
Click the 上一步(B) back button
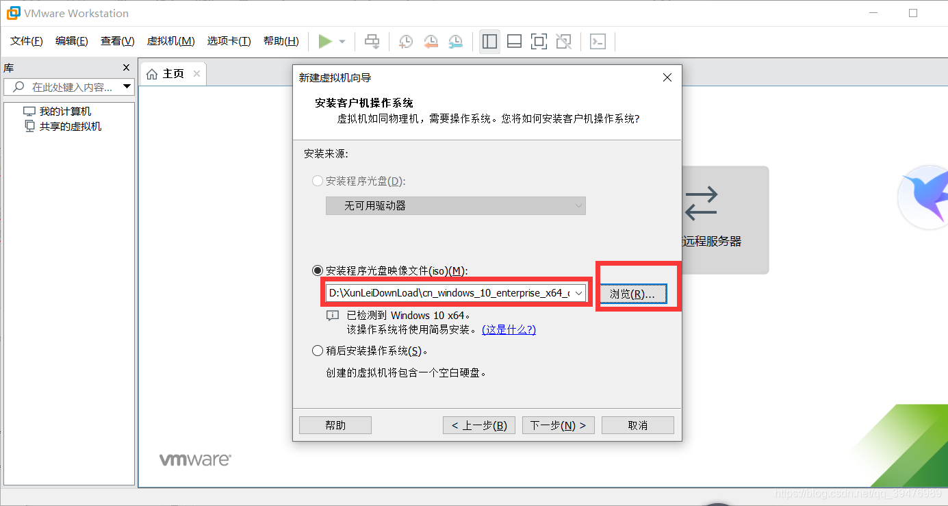pos(479,425)
